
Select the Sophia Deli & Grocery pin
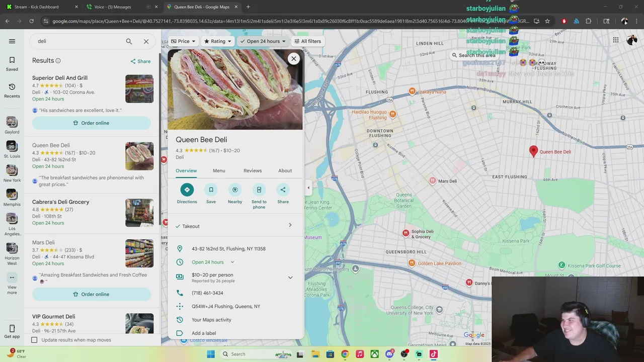(406, 233)
